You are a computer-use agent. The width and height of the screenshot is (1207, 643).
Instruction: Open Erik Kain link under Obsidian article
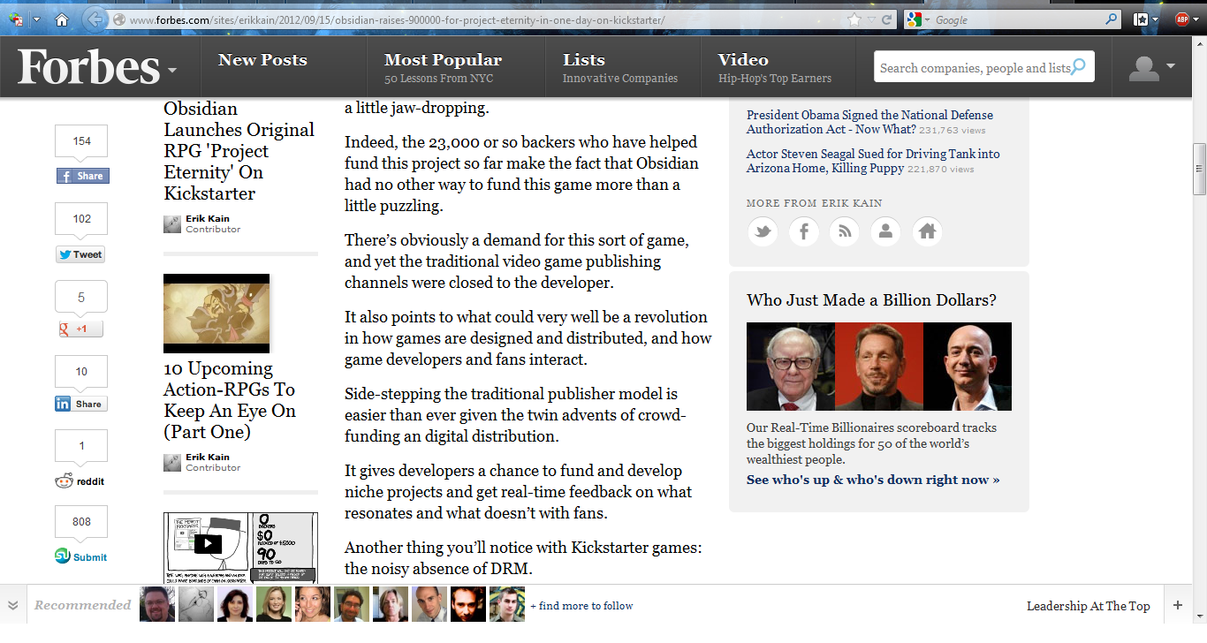click(207, 218)
